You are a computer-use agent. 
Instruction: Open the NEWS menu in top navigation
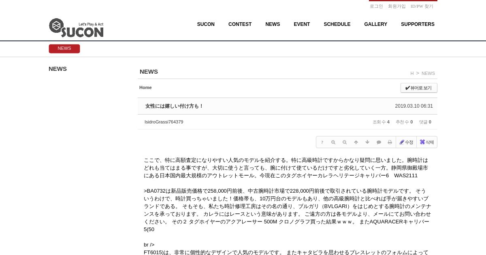[x=273, y=24]
